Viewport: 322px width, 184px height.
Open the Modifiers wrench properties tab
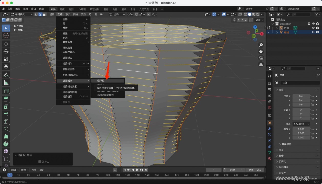click(270, 129)
